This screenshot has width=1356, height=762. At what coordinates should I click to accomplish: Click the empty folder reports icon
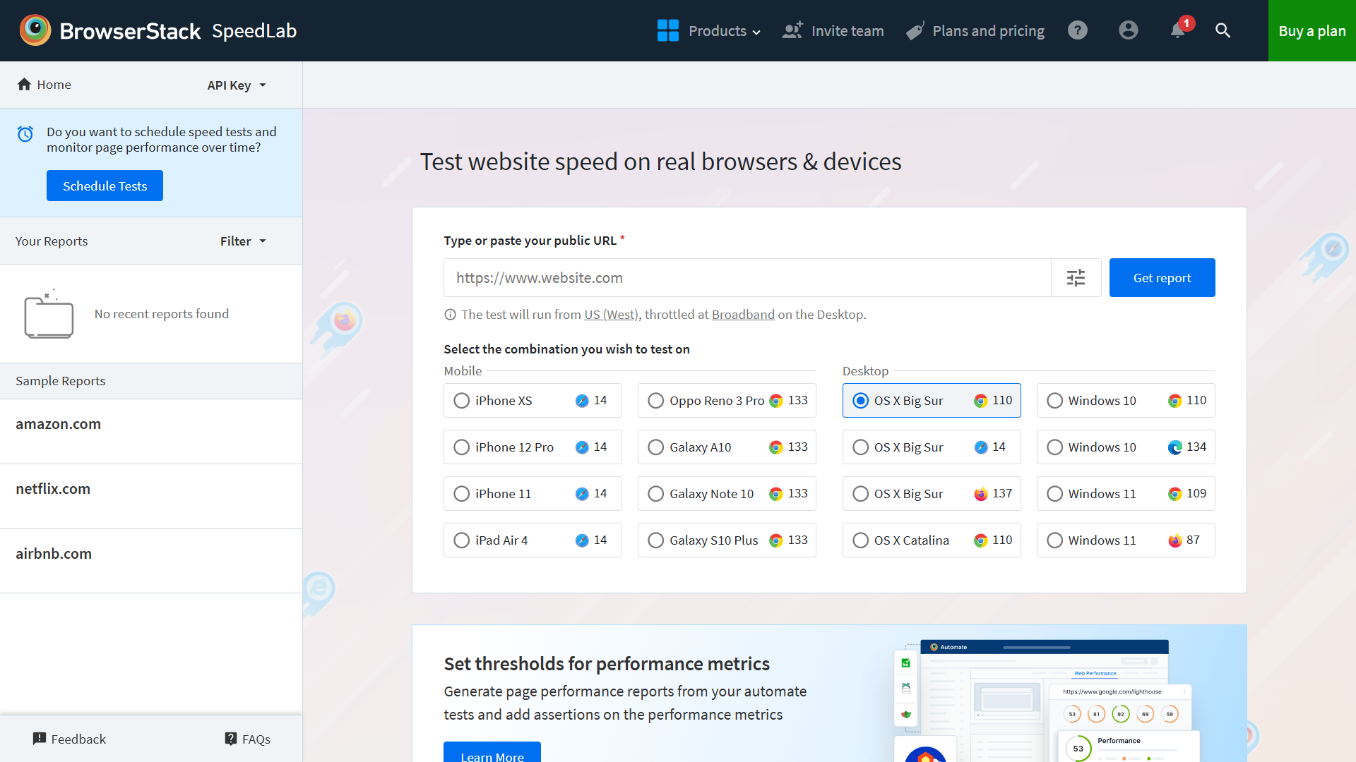click(49, 314)
